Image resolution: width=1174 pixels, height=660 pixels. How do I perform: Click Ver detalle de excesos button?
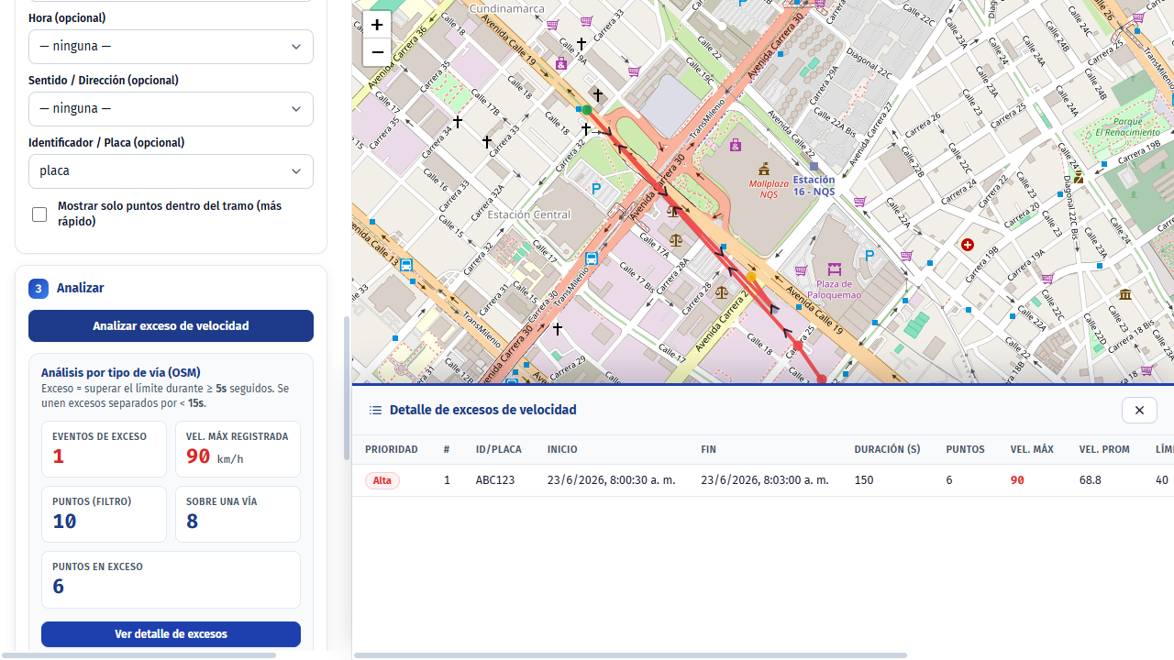171,634
